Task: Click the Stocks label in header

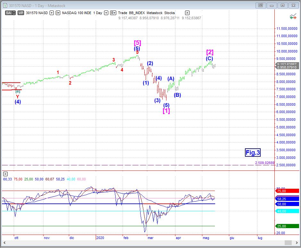Action: click(169, 13)
